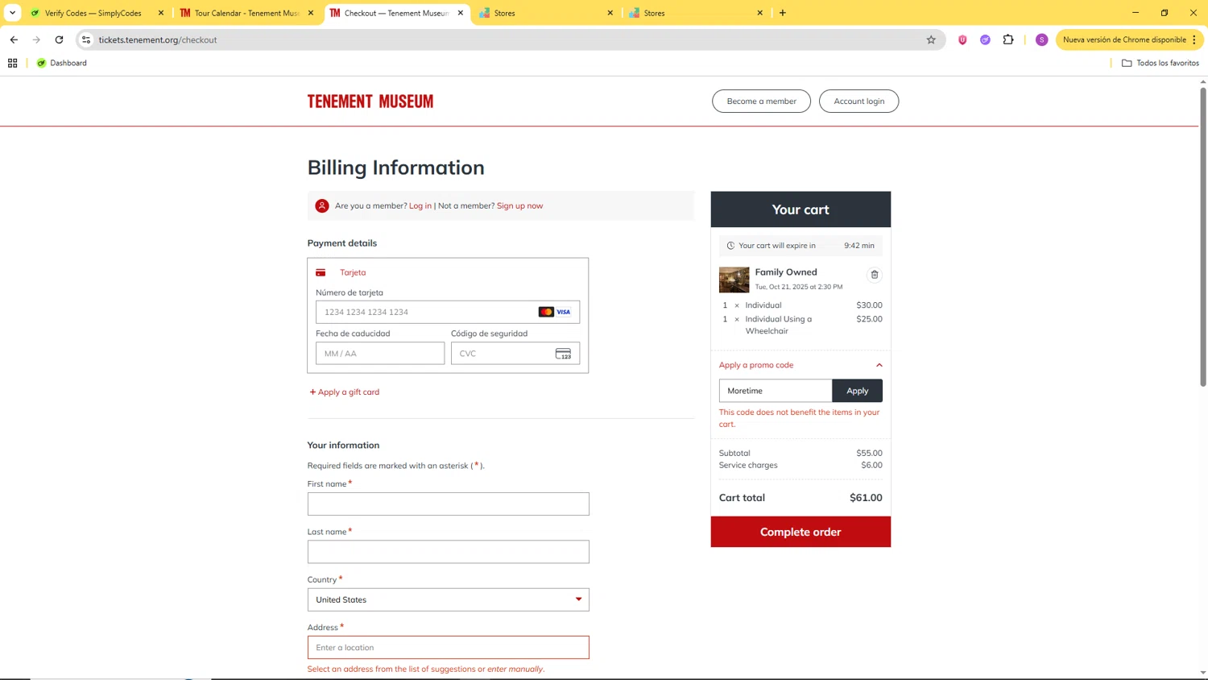Screen dimensions: 1208x680
Task: Switch to the first Stores tab
Action: tap(545, 13)
